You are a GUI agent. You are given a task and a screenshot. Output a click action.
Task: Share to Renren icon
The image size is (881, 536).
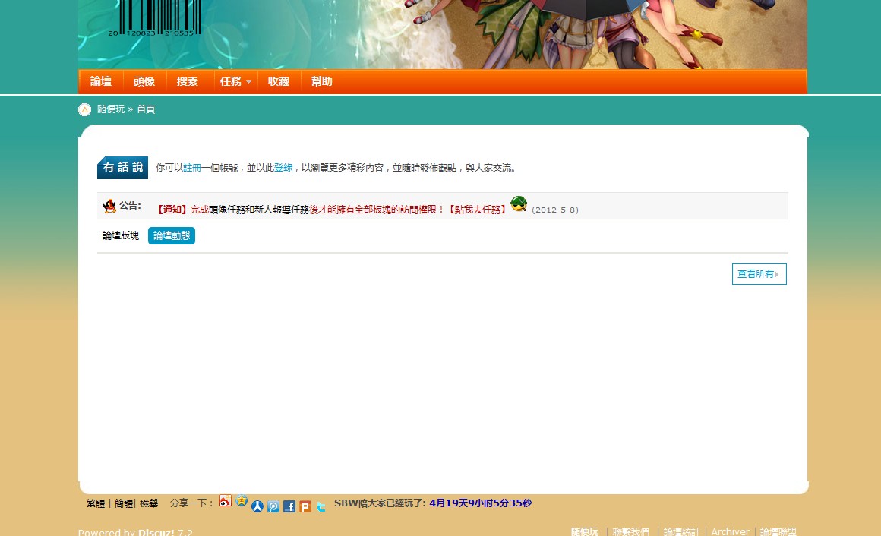pos(257,506)
